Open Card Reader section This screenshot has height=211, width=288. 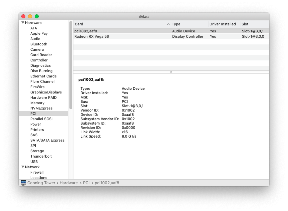(41, 55)
